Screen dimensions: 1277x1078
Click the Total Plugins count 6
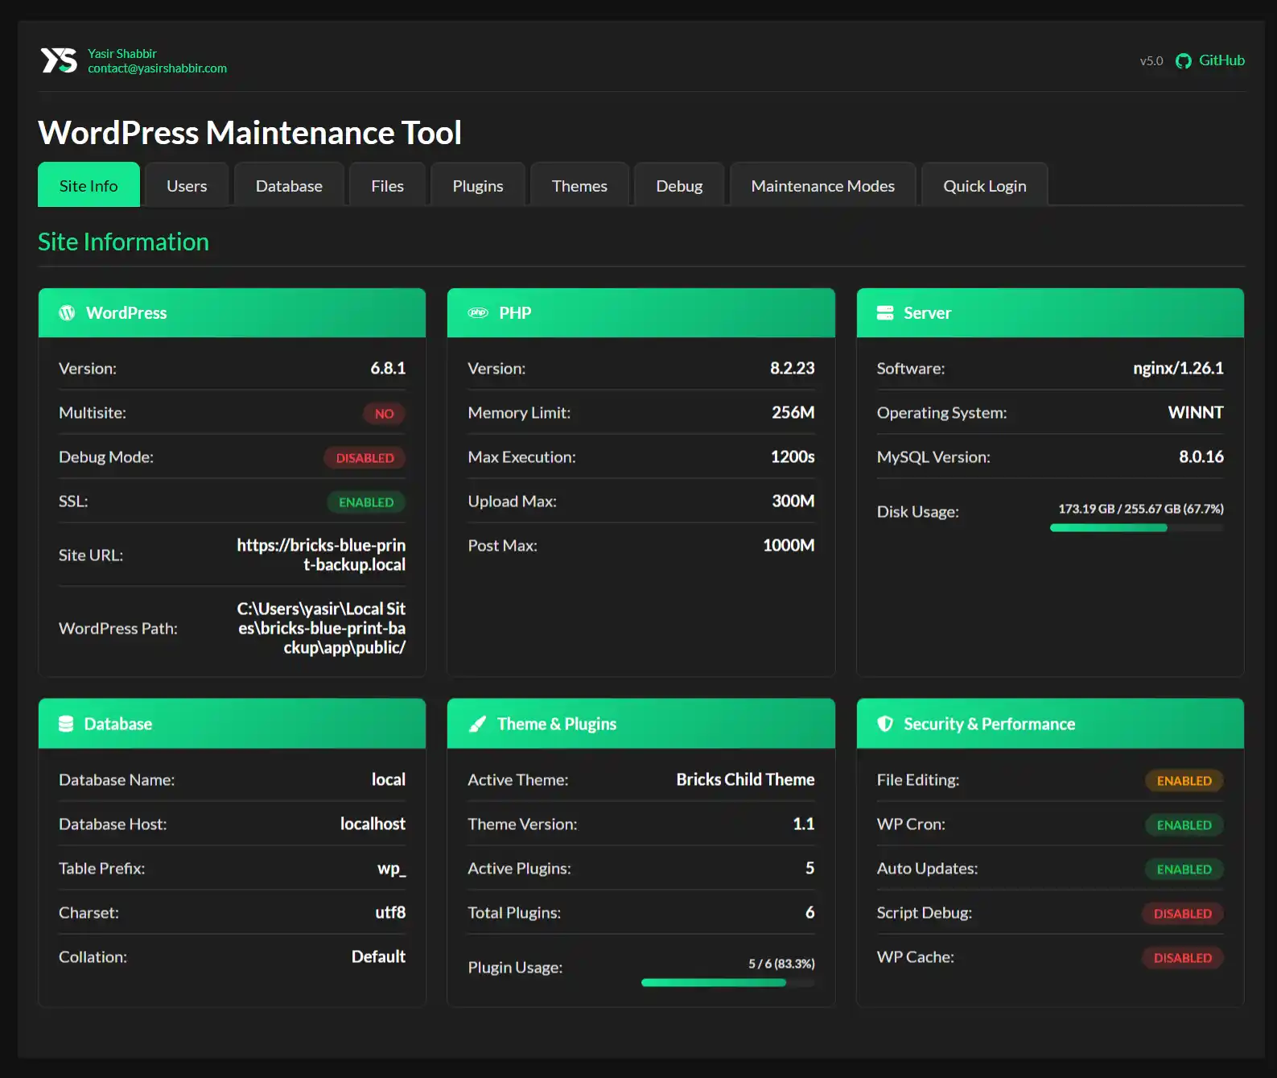809,912
